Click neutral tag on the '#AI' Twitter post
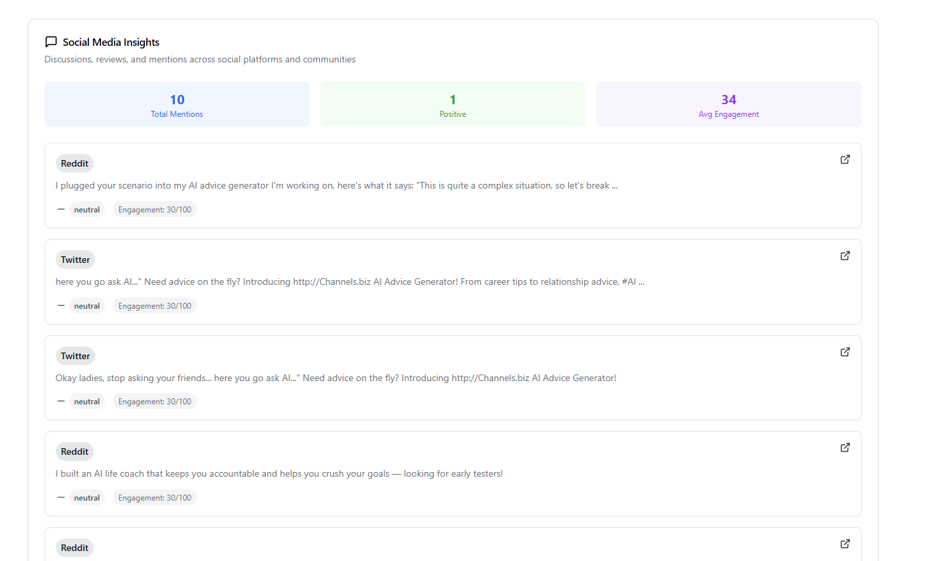Viewport: 925px width, 561px height. pos(87,306)
